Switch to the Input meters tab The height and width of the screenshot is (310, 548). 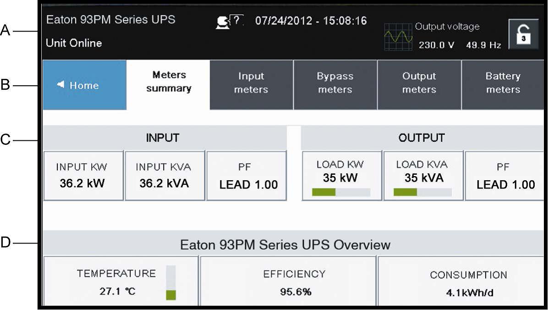tap(251, 85)
